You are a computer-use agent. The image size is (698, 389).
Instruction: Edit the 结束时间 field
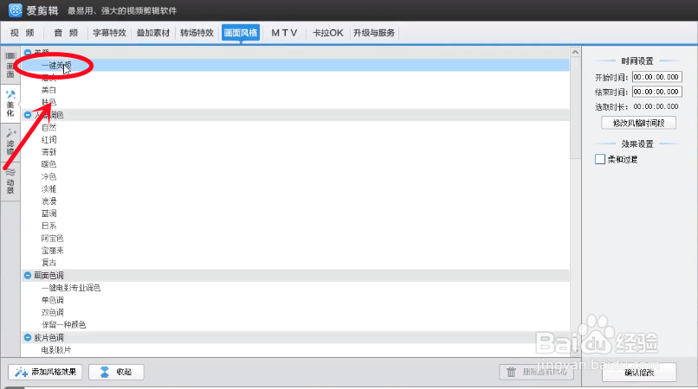pyautogui.click(x=657, y=92)
